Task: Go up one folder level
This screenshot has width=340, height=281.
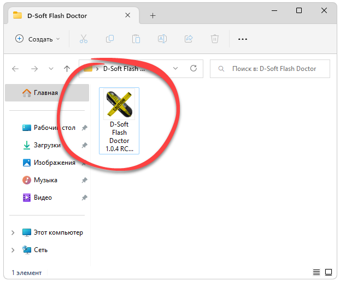Action: pos(67,69)
